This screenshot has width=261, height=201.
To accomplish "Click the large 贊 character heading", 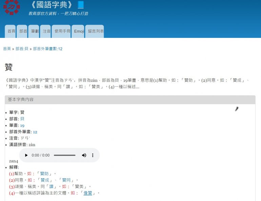I will [x=9, y=67].
